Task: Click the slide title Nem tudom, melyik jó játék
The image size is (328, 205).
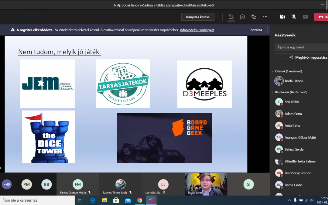Action: pos(60,52)
